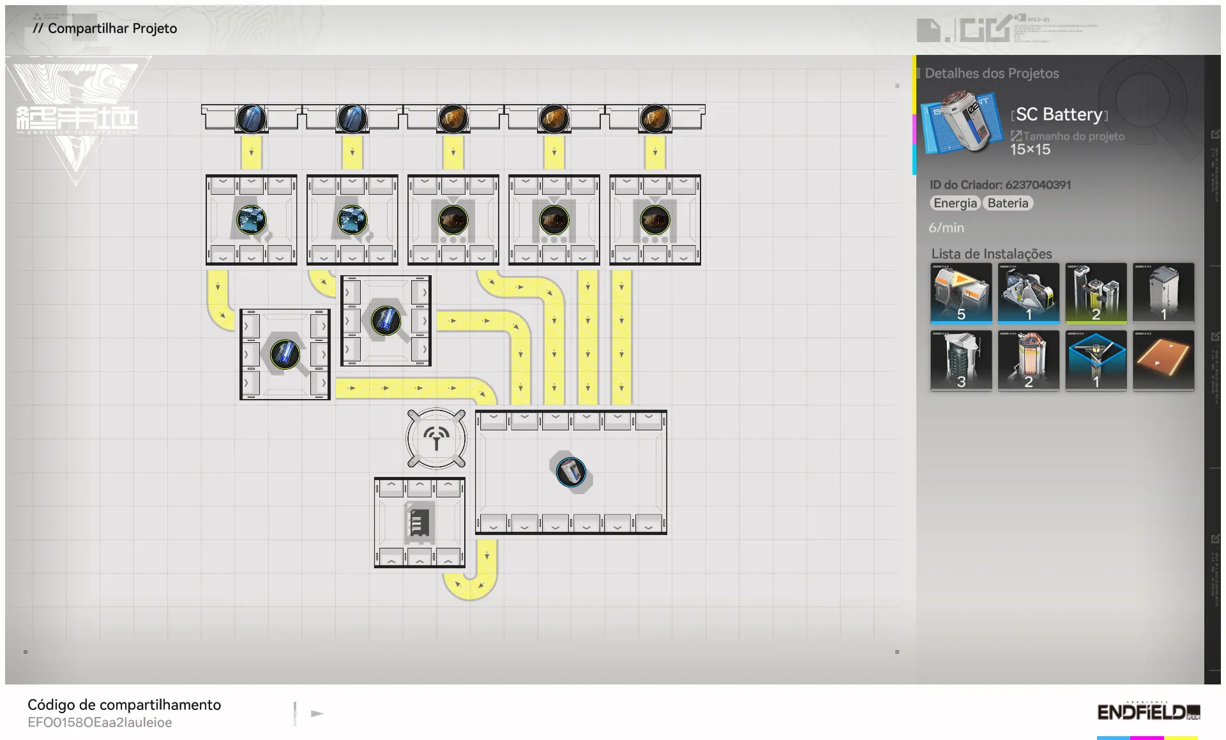Click the Tamanho do projeto resize icon

1016,136
